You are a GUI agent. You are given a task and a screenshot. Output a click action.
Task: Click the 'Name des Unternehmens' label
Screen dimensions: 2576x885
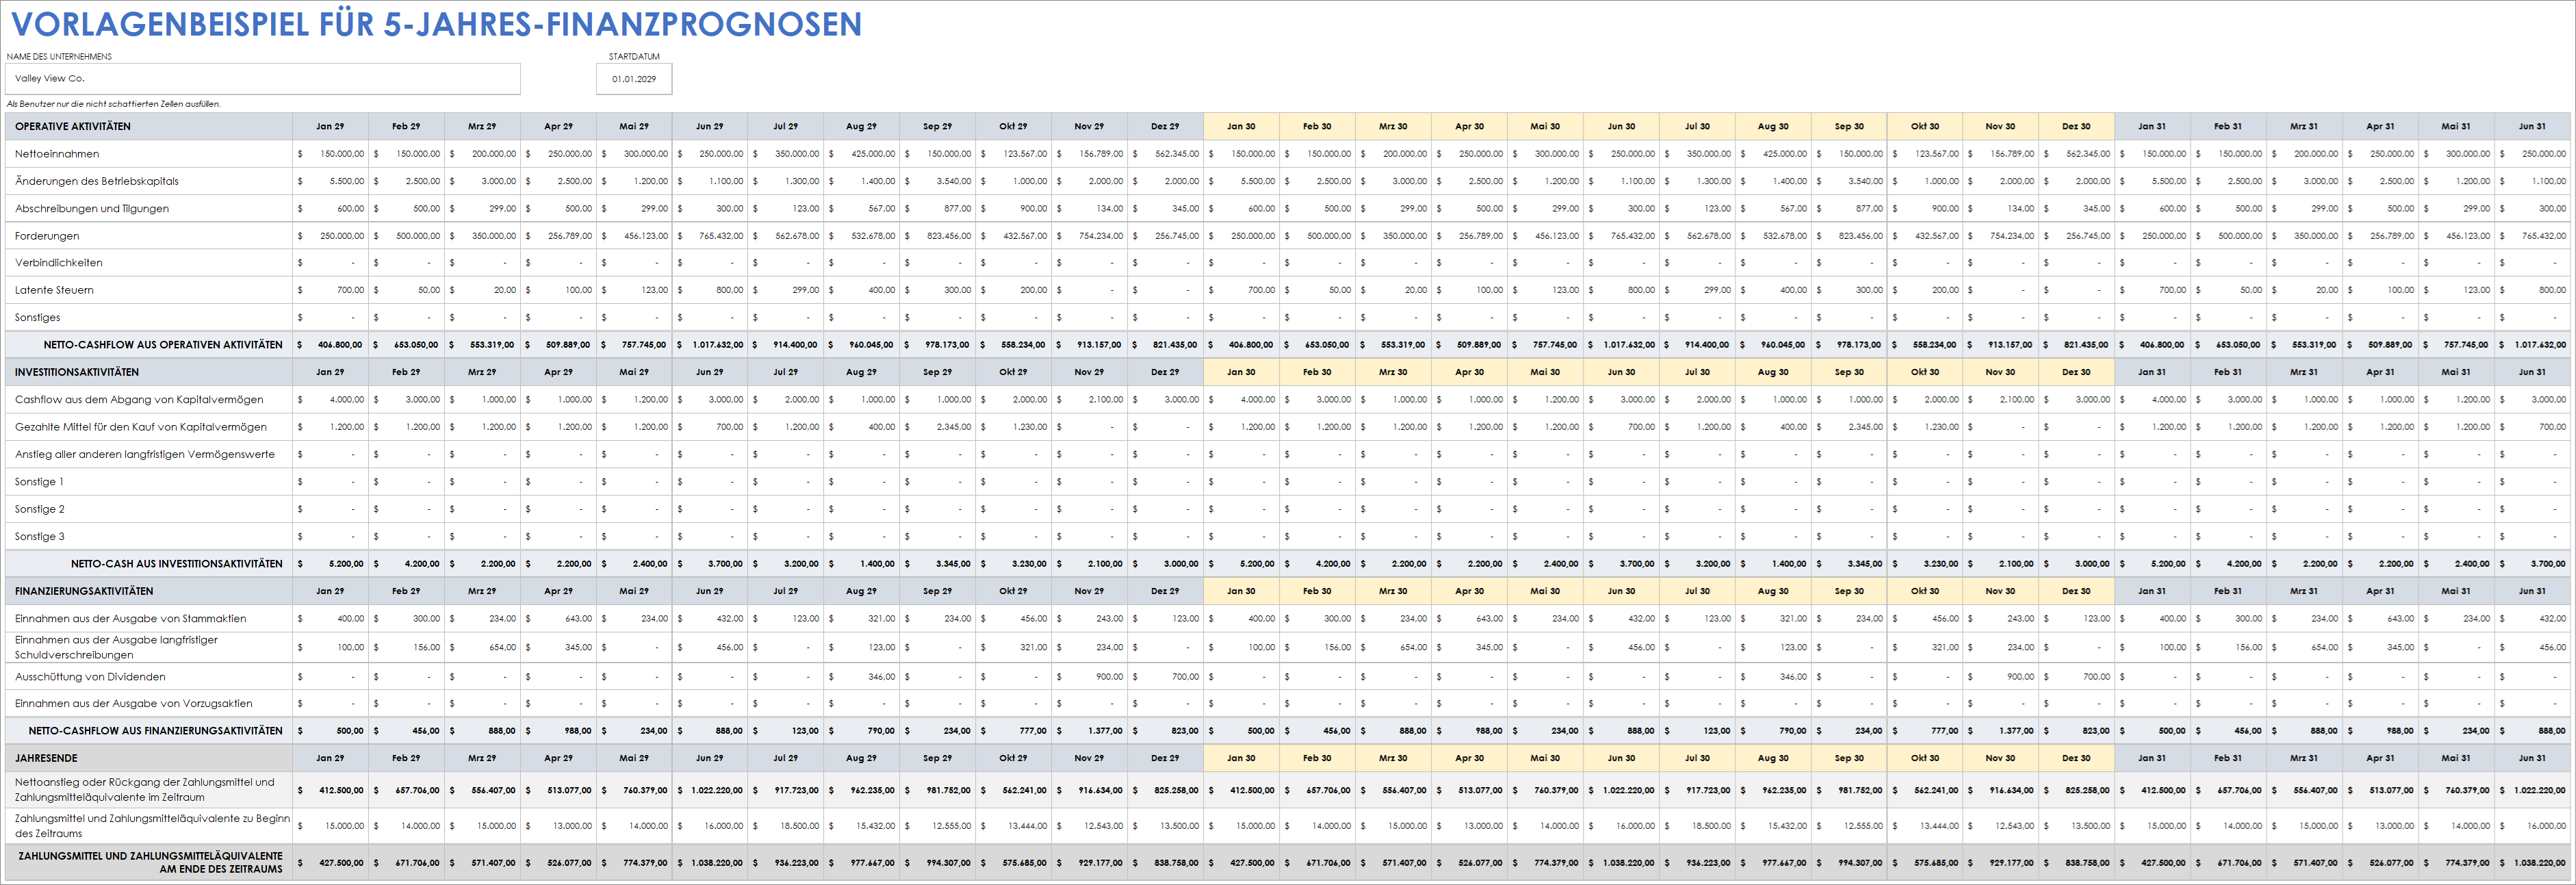click(x=59, y=56)
